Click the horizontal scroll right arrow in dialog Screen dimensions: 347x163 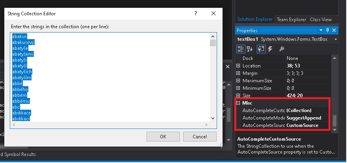pyautogui.click(x=206, y=125)
